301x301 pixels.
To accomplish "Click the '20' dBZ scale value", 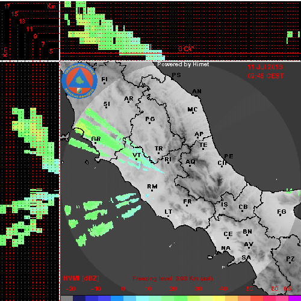I will 173,289.
